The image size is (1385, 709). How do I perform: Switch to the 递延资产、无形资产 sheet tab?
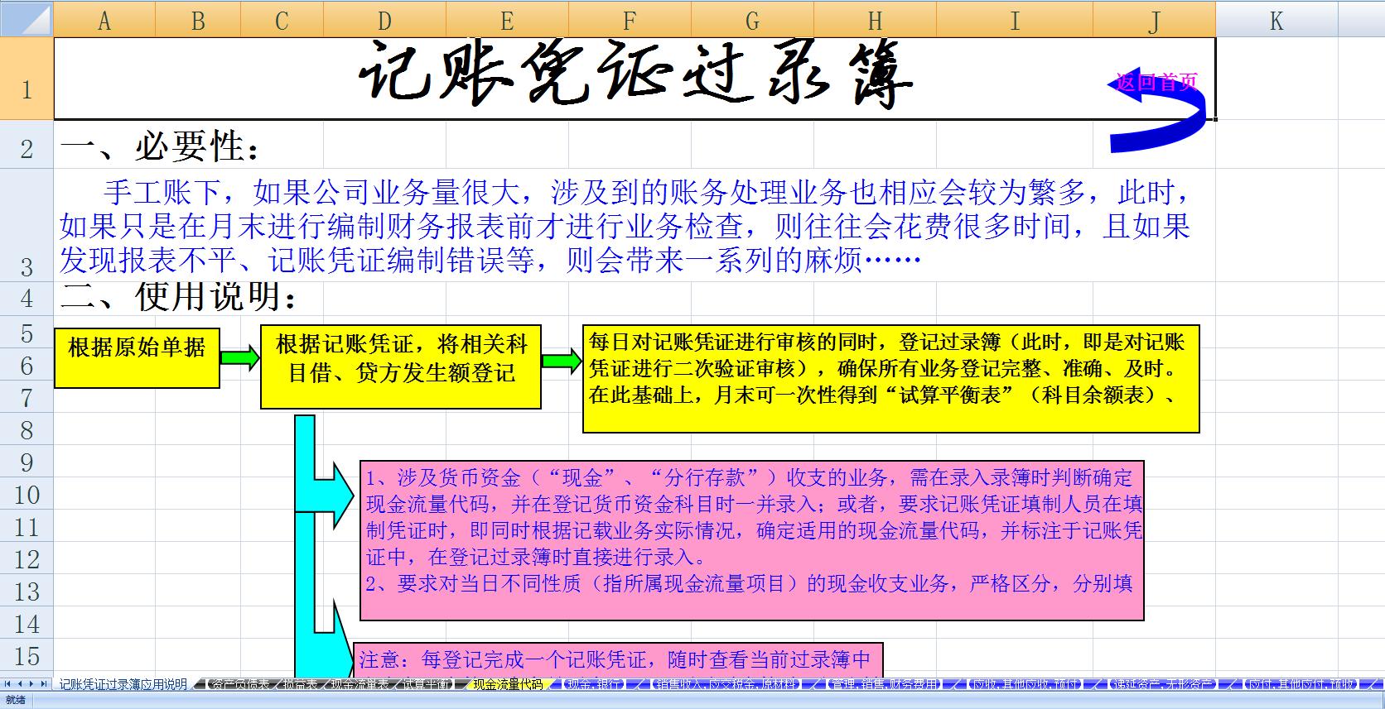(x=1163, y=684)
